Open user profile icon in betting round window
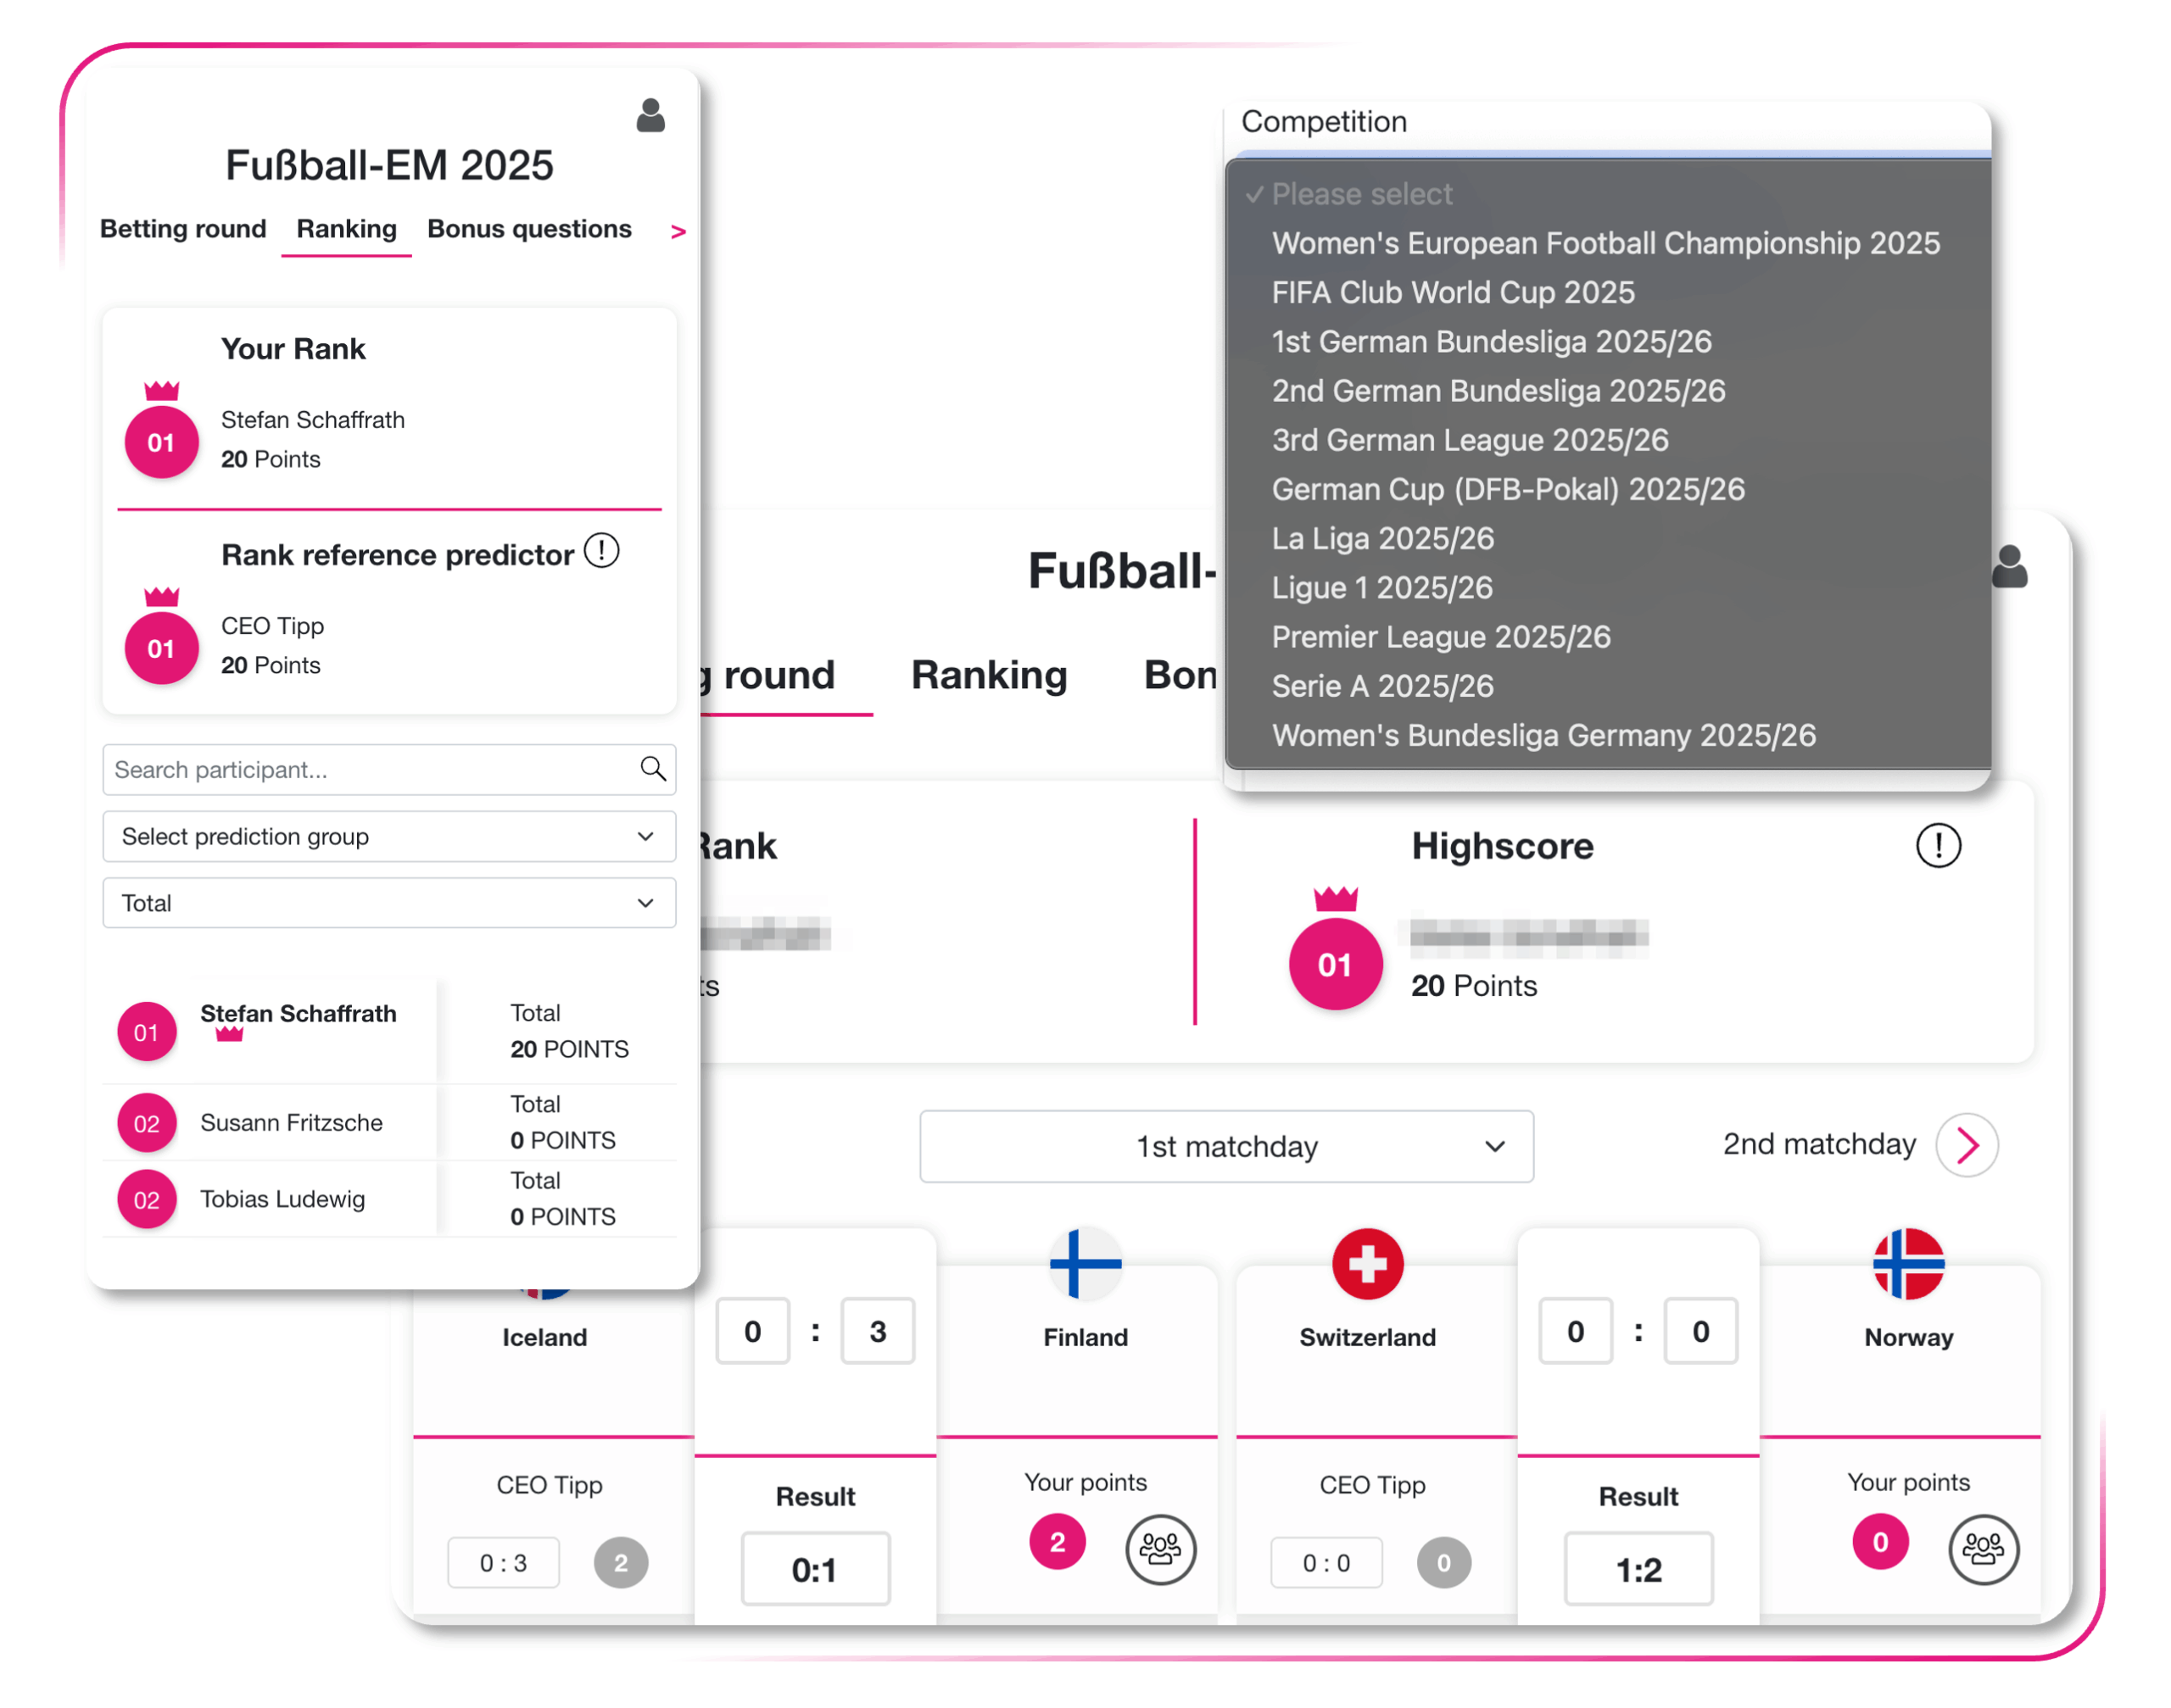 2009,566
